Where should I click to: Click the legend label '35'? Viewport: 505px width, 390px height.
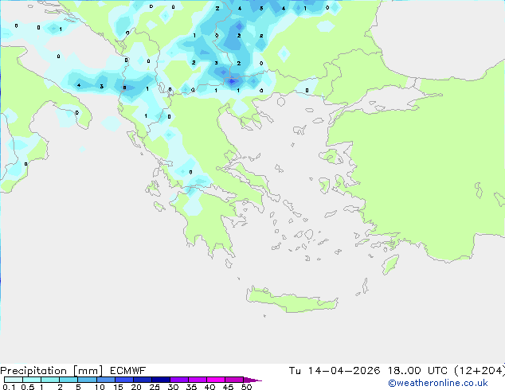point(191,387)
